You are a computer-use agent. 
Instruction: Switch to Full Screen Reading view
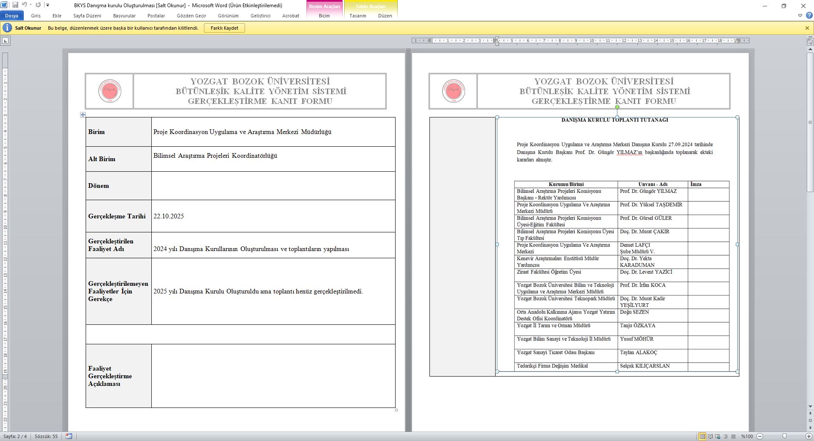[710, 436]
